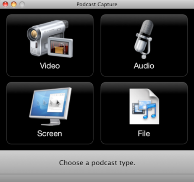This screenshot has height=182, width=194.
Task: Click the monitor stand of Screen icon
Action: [51, 123]
